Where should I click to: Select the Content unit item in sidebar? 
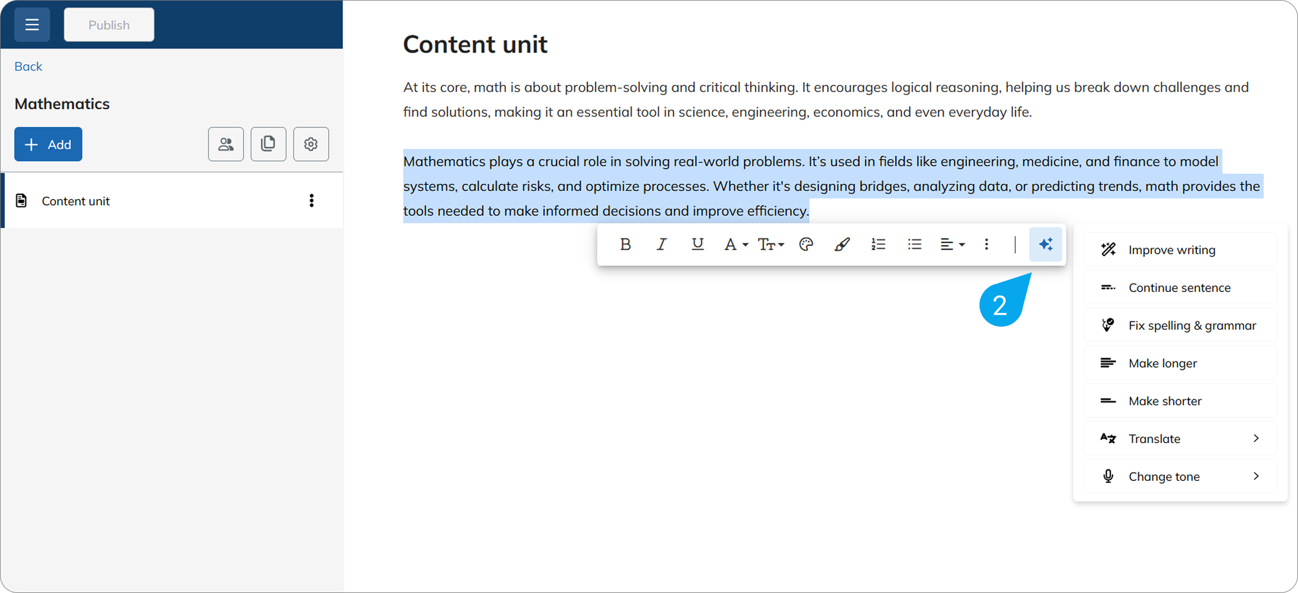[x=172, y=201]
